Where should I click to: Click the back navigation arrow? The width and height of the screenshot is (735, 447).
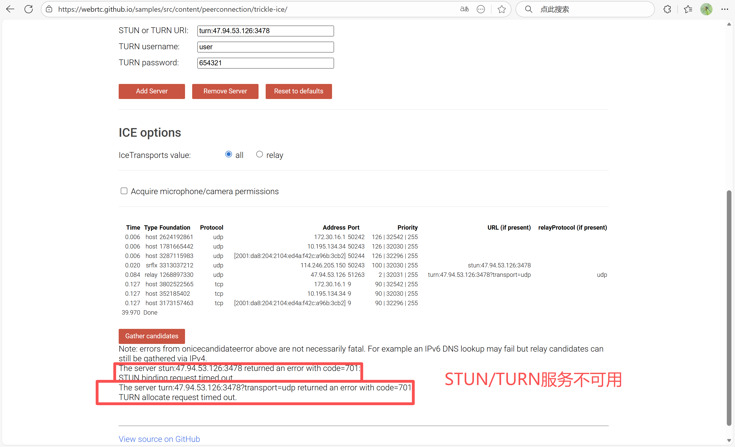[x=10, y=9]
